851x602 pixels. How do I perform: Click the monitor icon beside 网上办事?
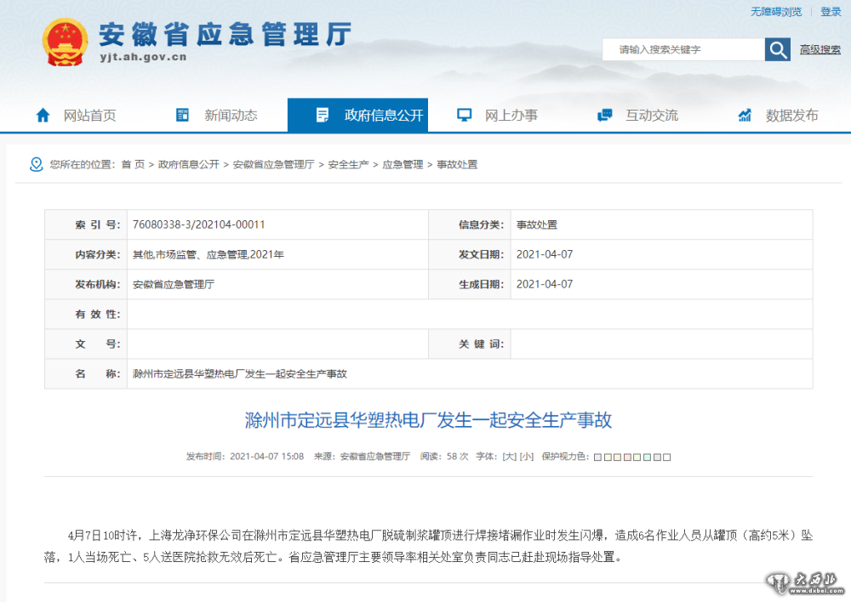464,115
